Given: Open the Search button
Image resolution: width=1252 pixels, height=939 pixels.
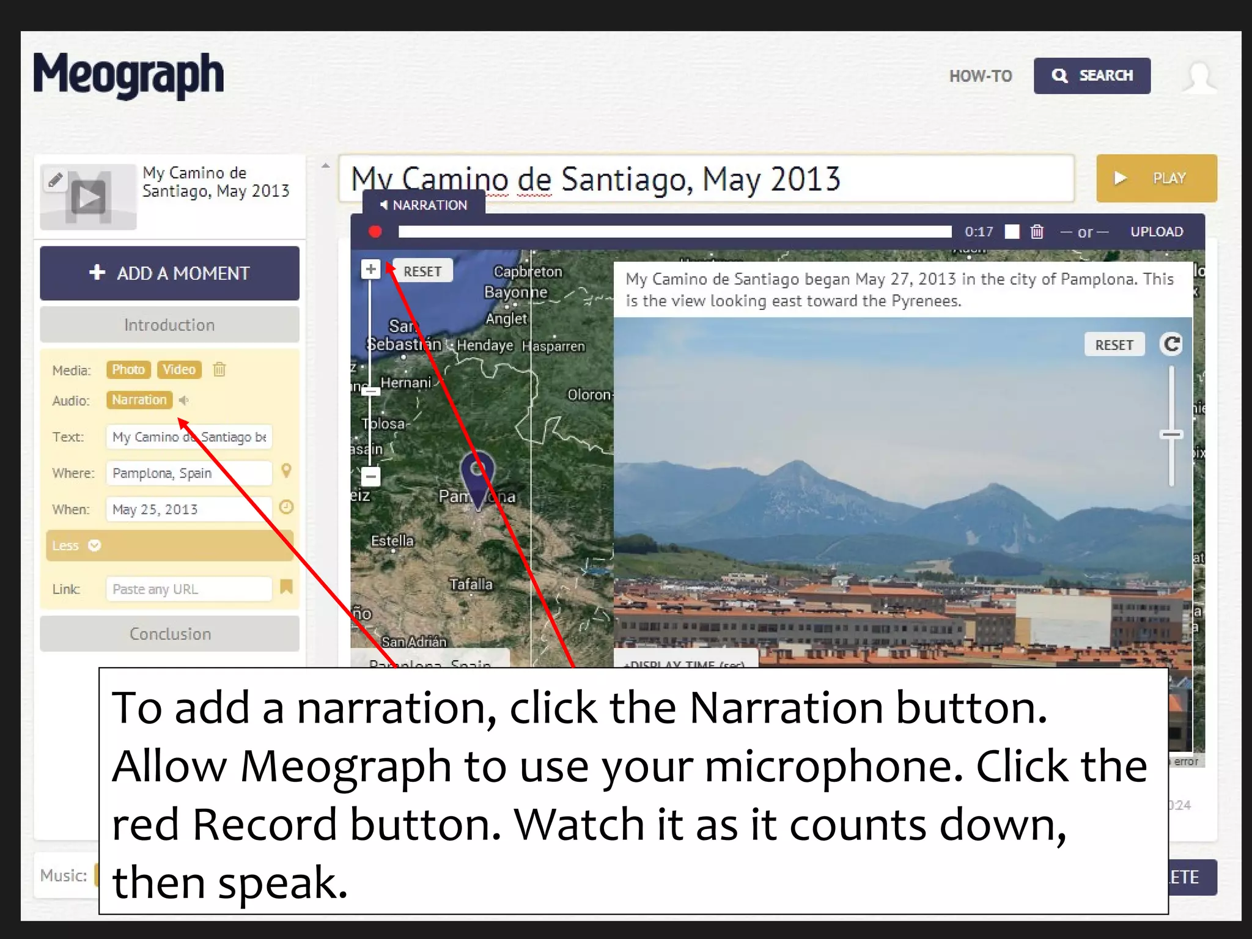Looking at the screenshot, I should pyautogui.click(x=1092, y=76).
